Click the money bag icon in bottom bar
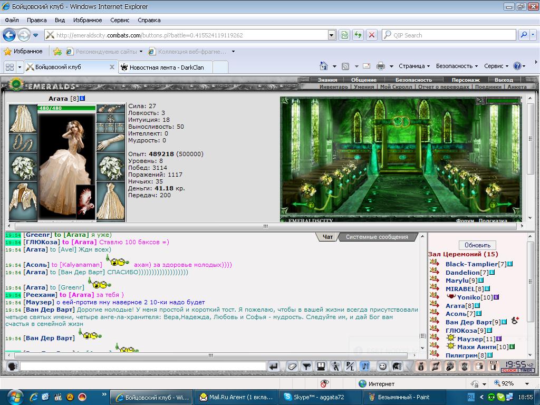The width and height of the screenshot is (540, 405). 420,366
